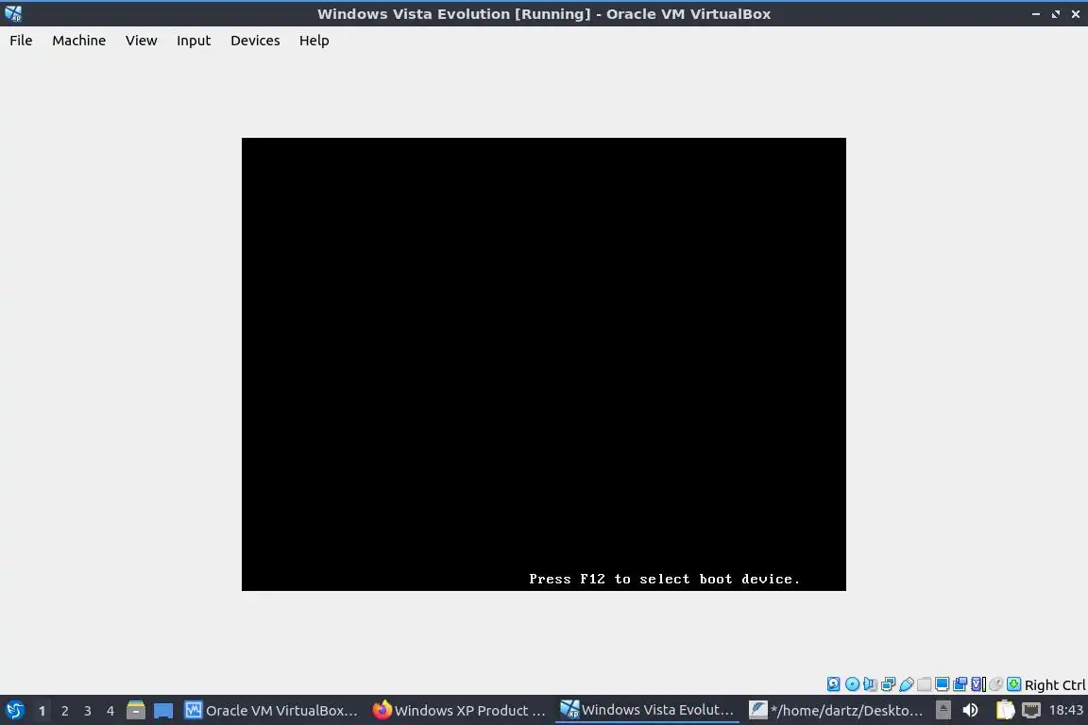This screenshot has width=1088, height=725.
Task: Switch to workspace 1
Action: [x=42, y=711]
